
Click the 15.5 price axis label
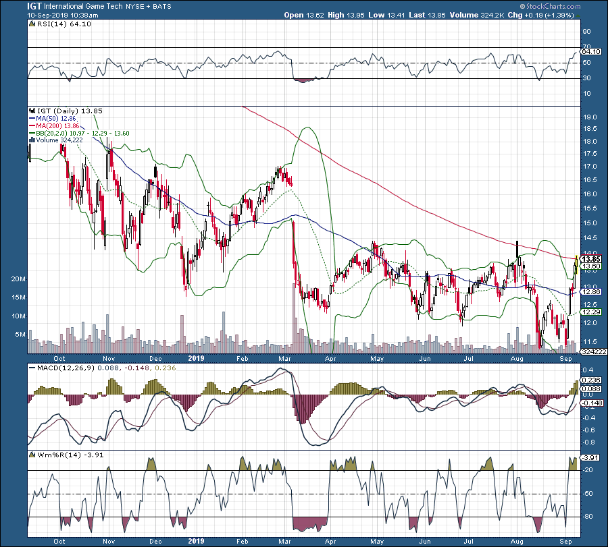point(590,208)
